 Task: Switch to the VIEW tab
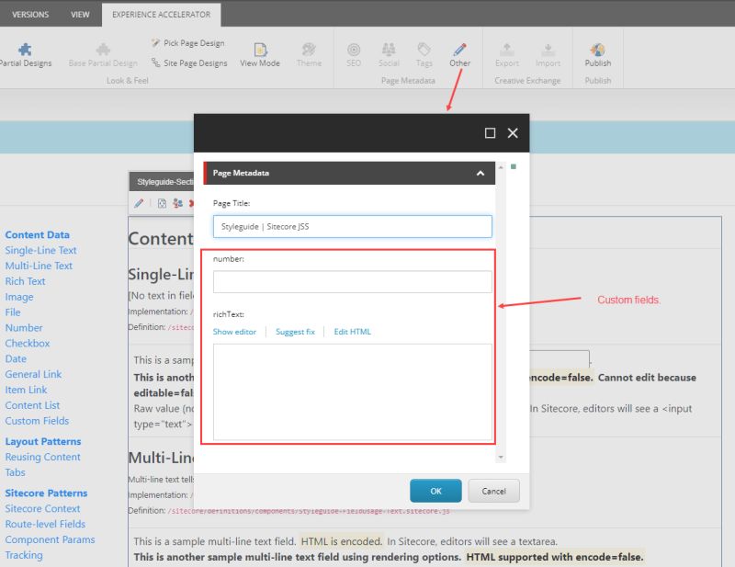[80, 14]
